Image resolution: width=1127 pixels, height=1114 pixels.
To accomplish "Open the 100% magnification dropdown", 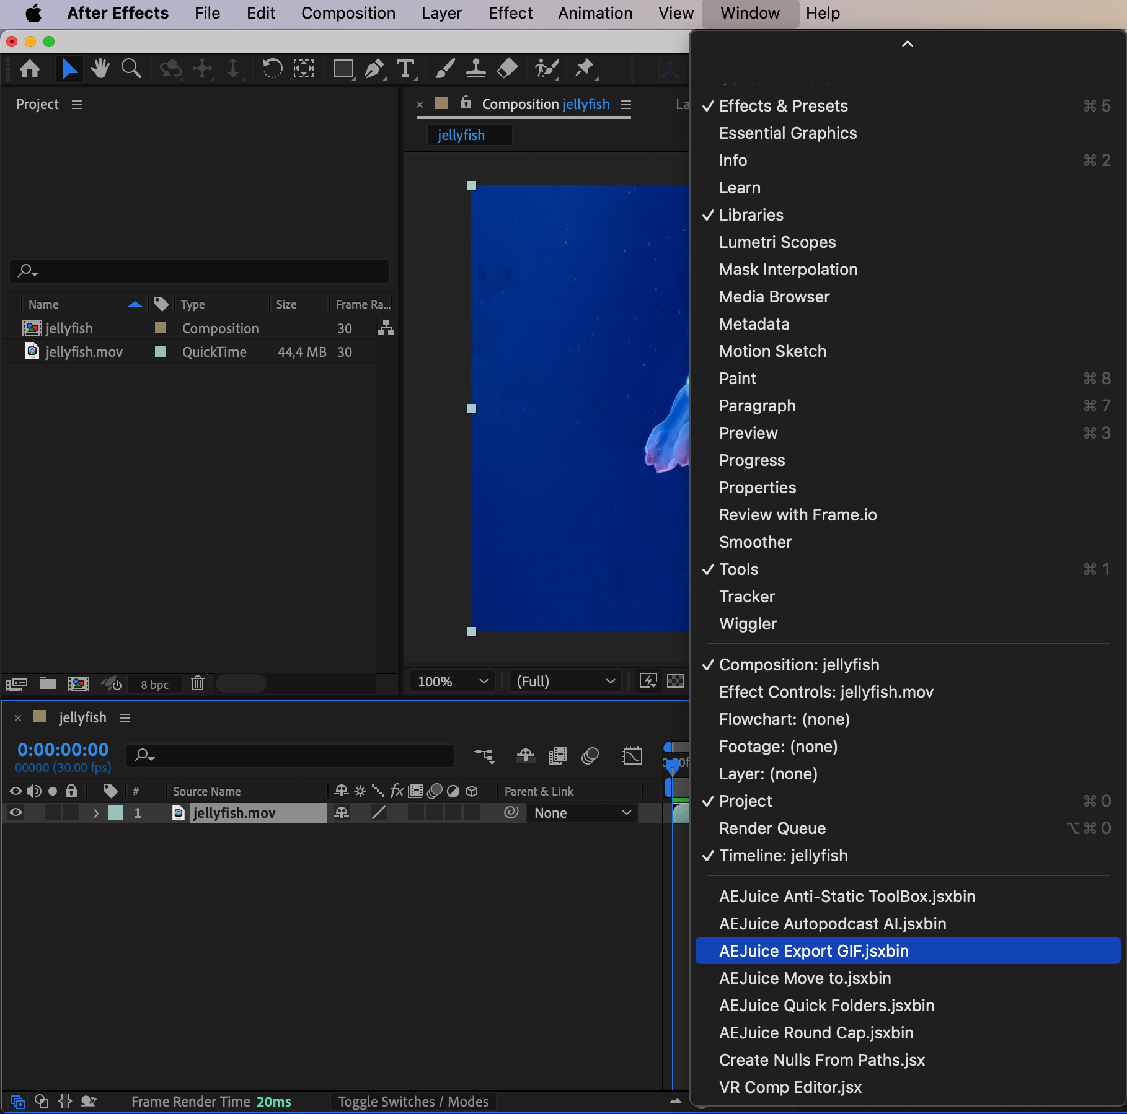I will point(453,682).
